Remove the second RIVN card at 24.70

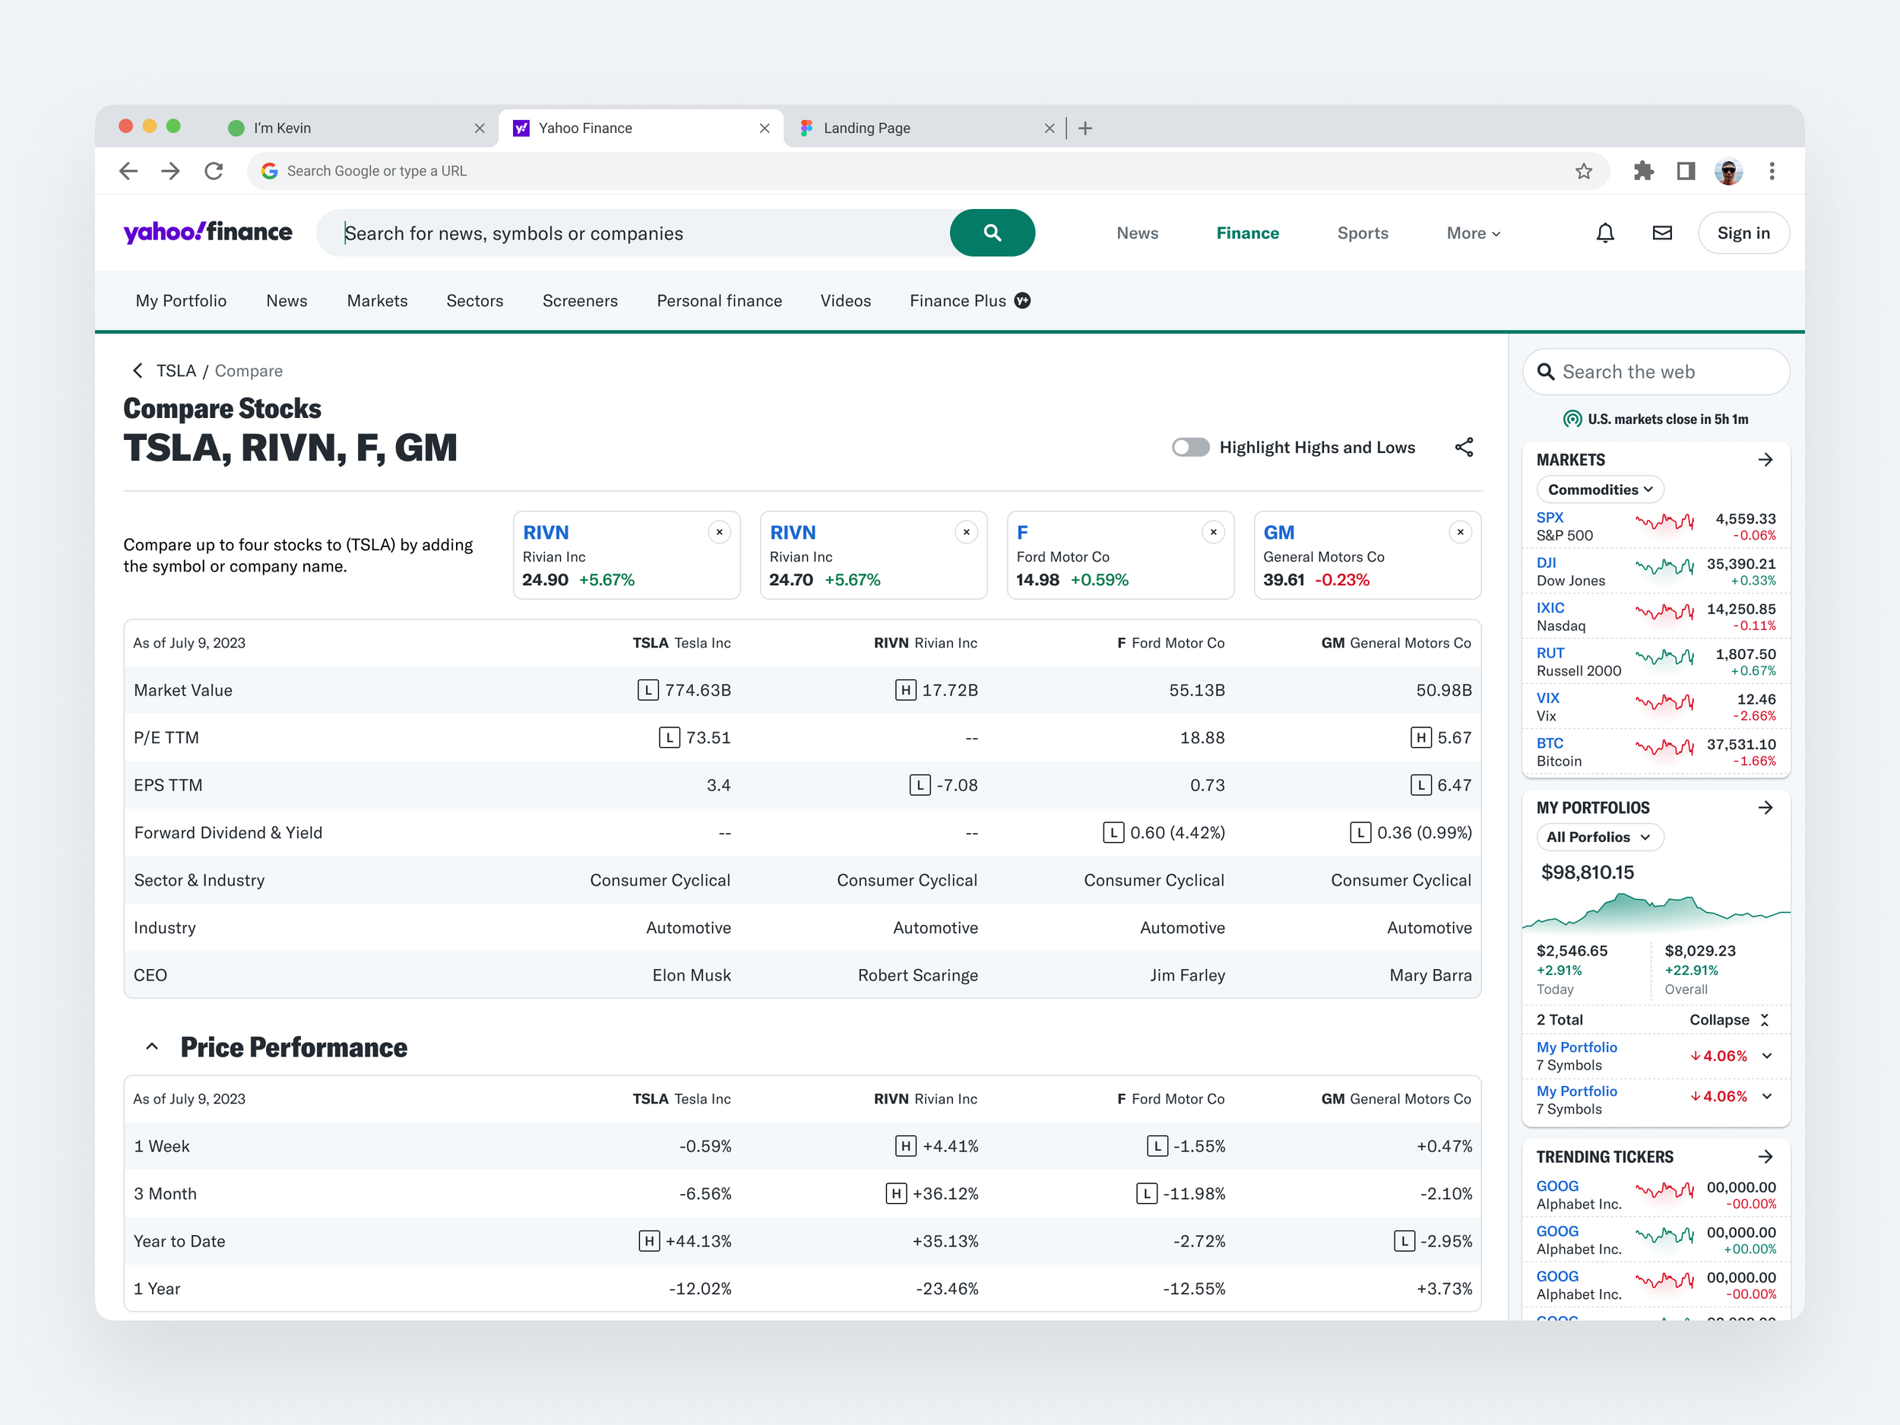966,533
